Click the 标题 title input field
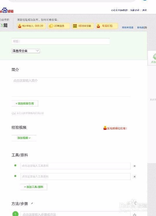 [60, 41]
